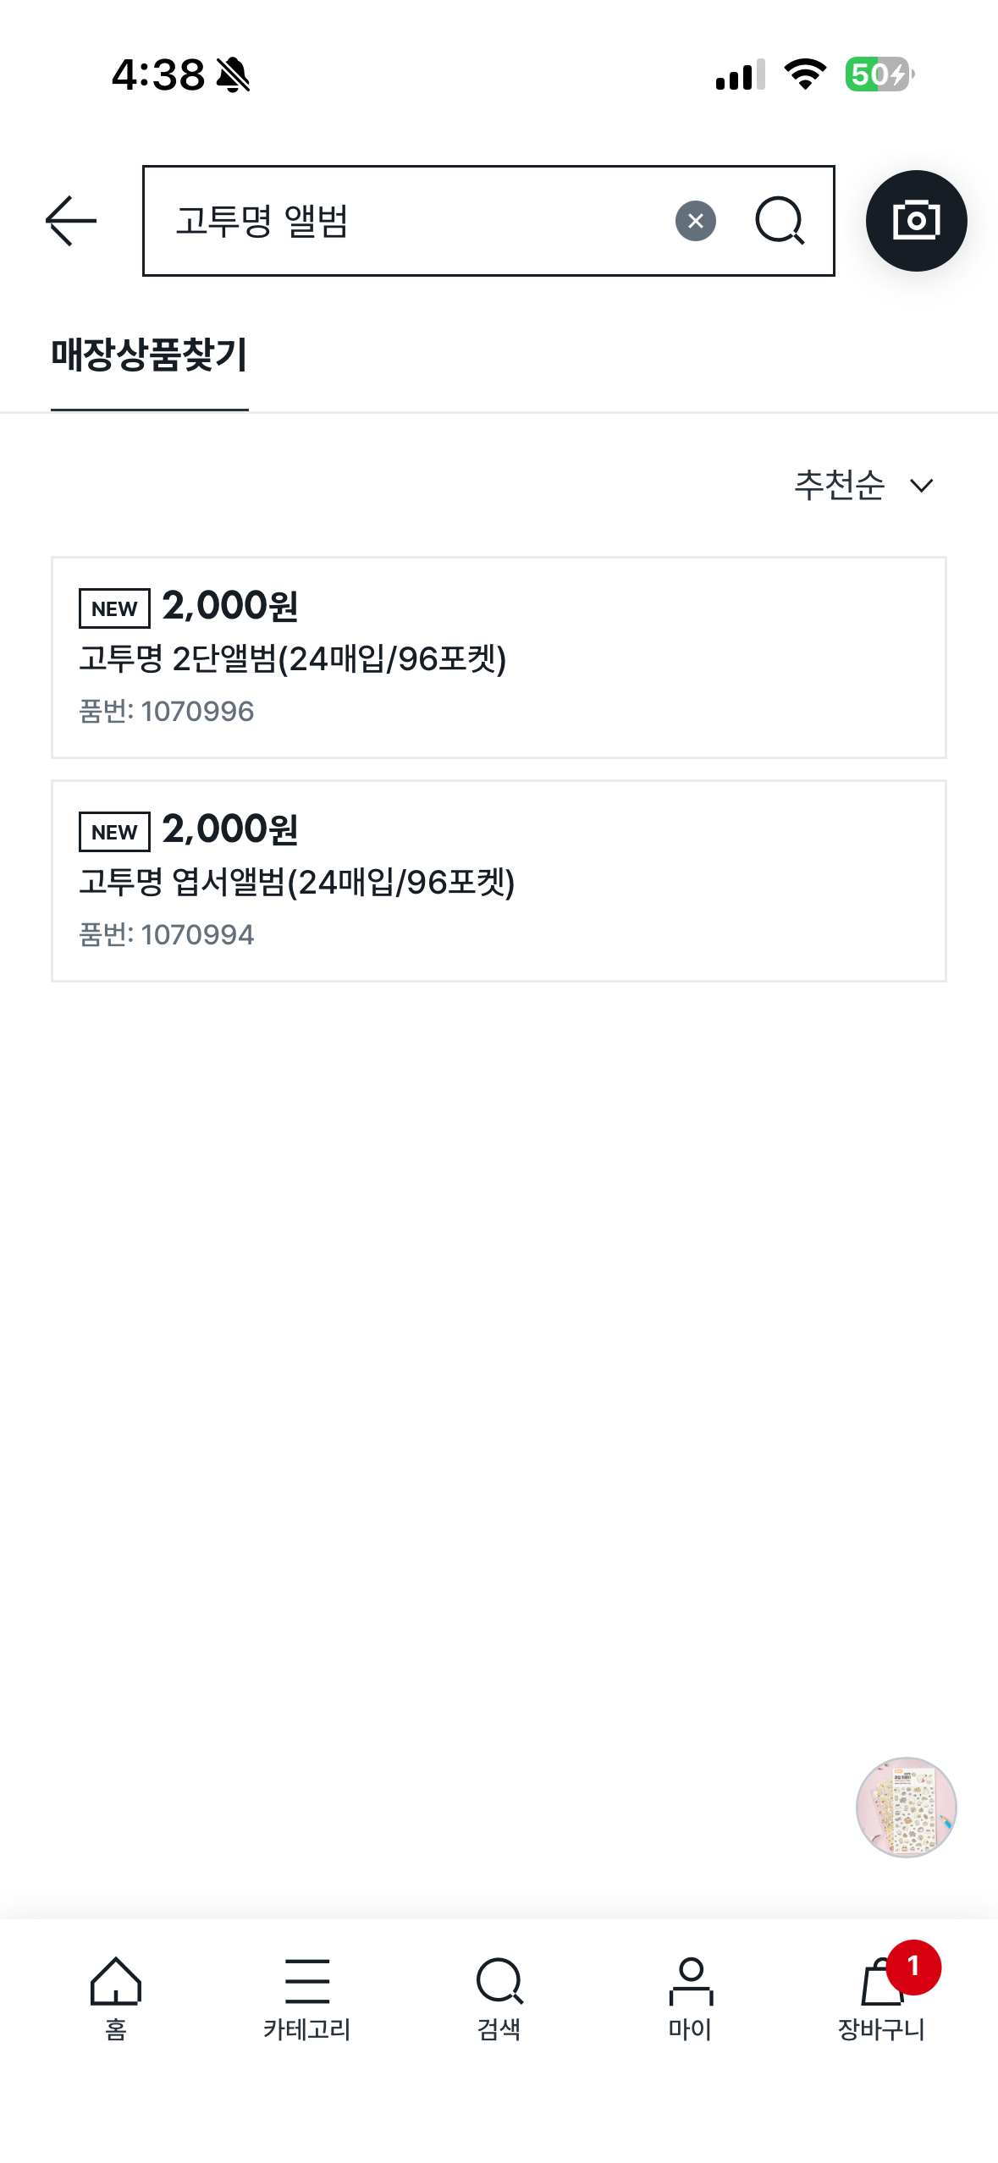The width and height of the screenshot is (998, 2163).
Task: Open the 장바구니 shopping cart
Action: (x=880, y=1998)
